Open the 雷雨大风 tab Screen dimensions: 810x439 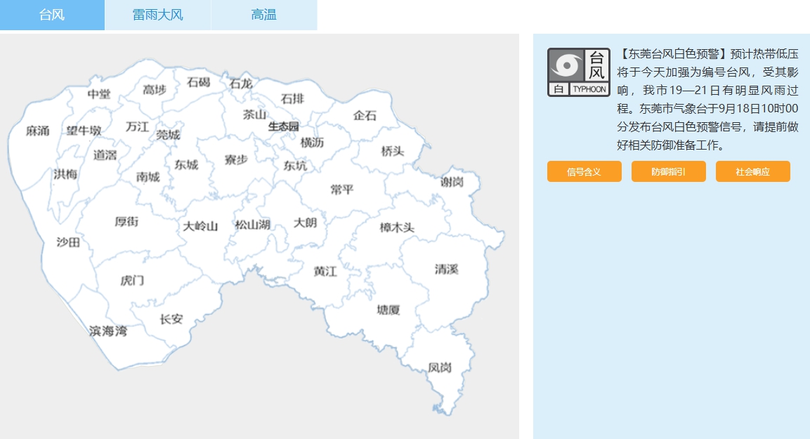pyautogui.click(x=157, y=15)
